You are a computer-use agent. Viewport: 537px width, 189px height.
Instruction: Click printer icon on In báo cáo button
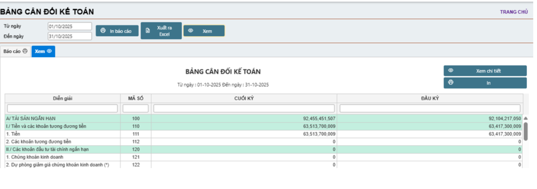click(103, 31)
